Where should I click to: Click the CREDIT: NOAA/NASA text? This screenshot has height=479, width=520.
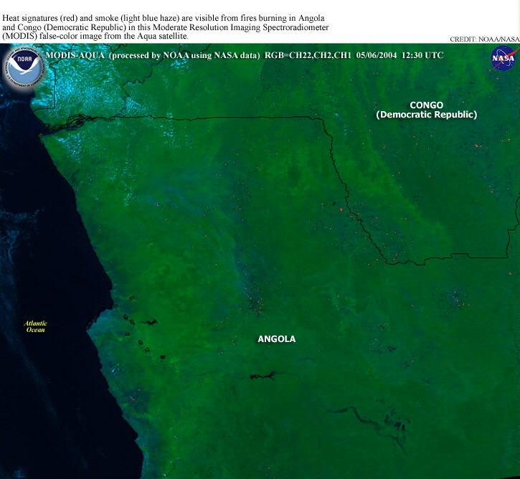point(484,39)
